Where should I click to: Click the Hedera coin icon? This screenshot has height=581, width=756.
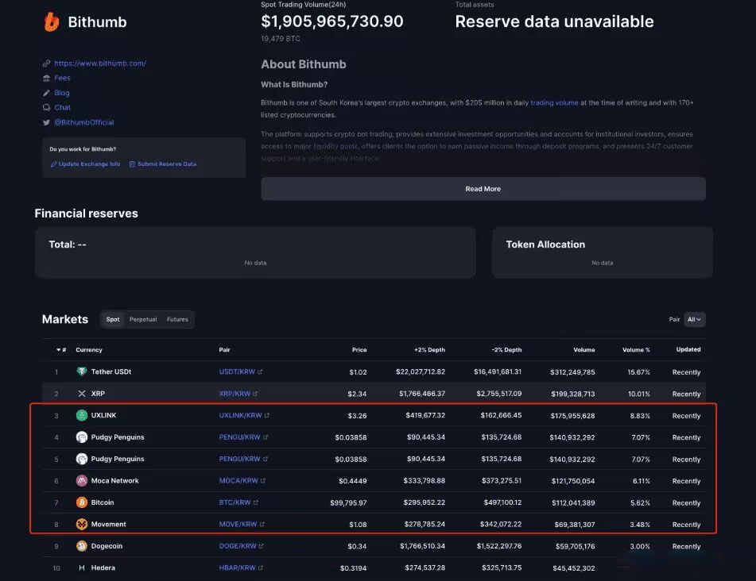coord(81,568)
